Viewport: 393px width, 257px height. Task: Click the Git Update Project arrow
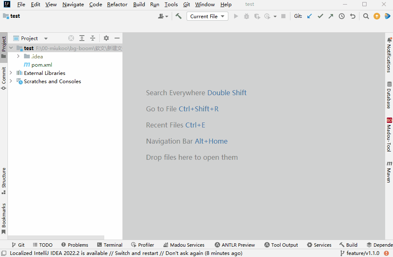(309, 16)
